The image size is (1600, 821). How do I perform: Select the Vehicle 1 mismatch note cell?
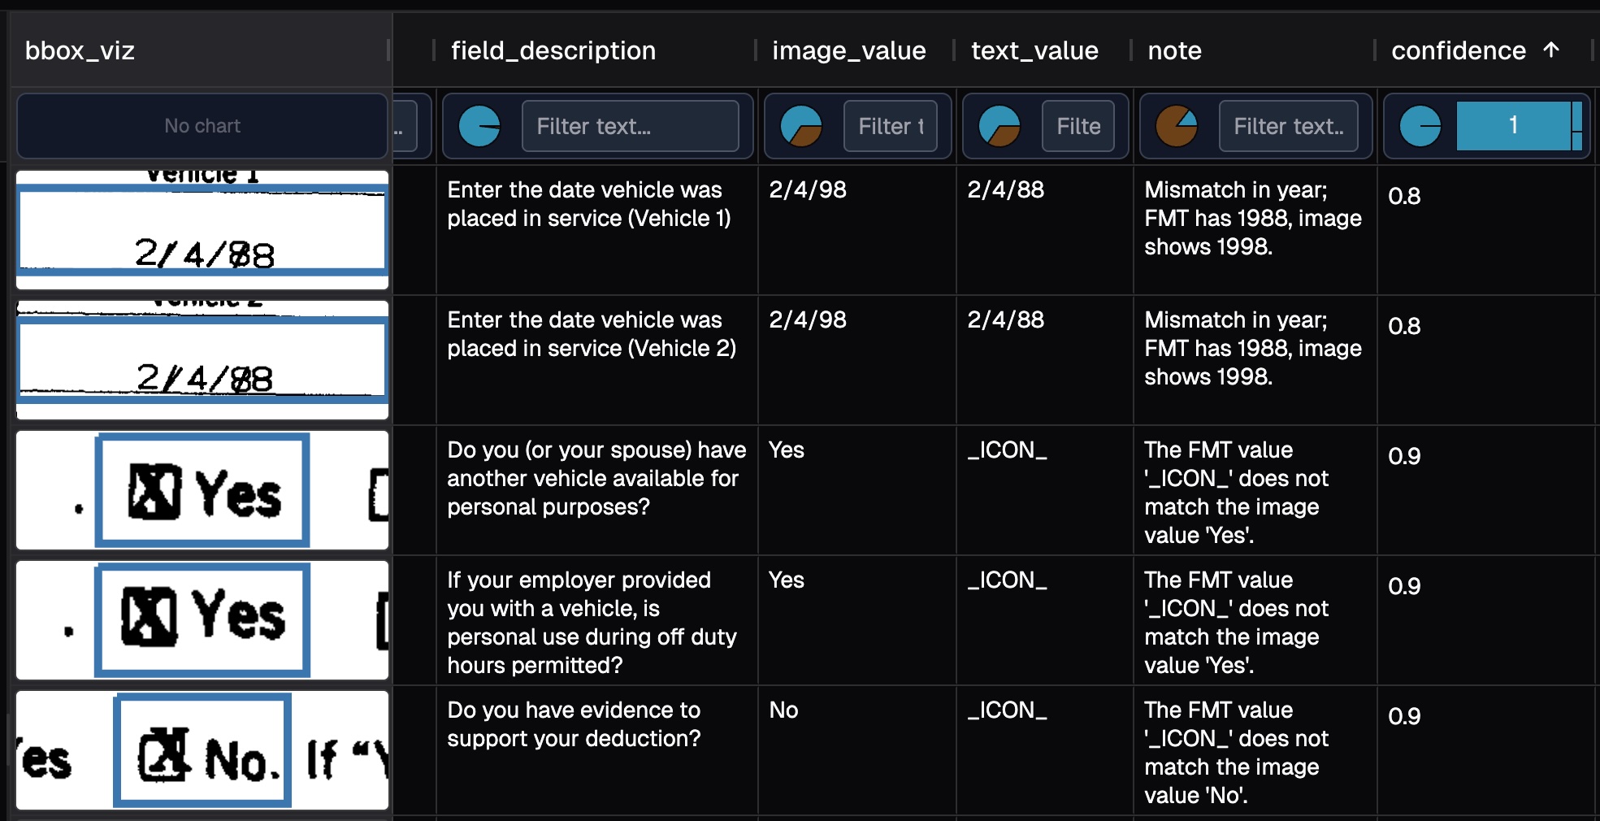1253,218
